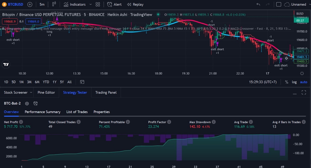The width and height of the screenshot is (311, 168).
Task: Undo the last chart action
Action: (258, 4)
